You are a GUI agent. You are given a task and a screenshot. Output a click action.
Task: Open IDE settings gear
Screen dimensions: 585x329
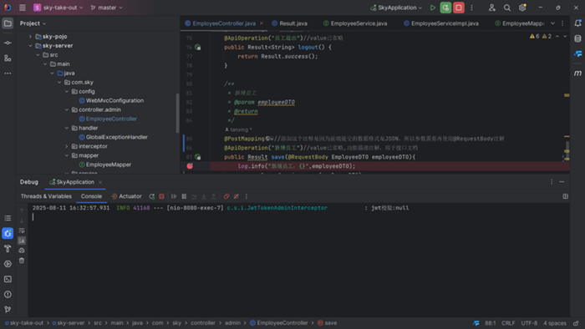click(x=522, y=8)
